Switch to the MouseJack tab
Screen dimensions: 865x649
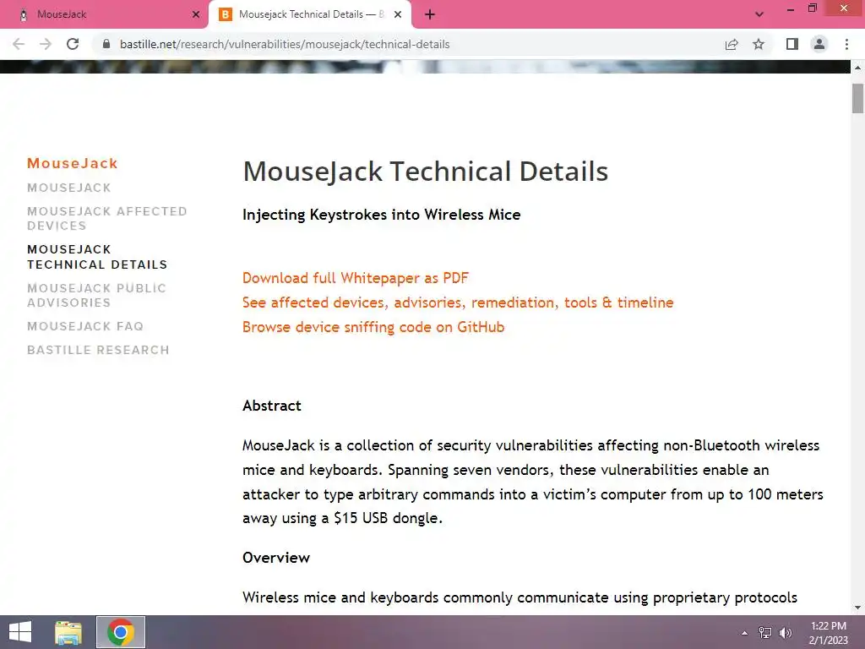click(104, 14)
